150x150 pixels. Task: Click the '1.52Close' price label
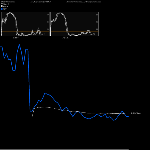coord(136,113)
